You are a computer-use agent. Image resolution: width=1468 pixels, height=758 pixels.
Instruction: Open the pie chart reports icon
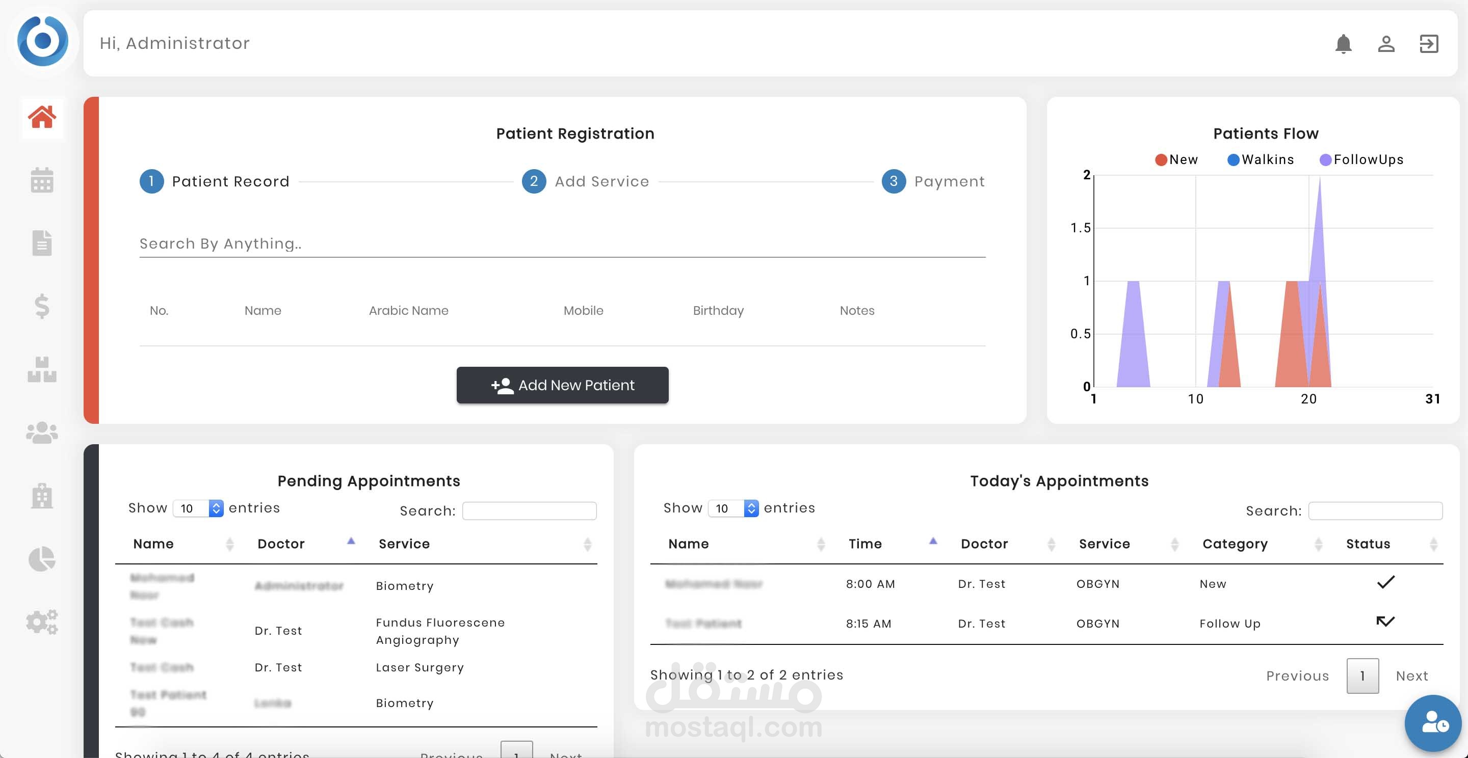tap(42, 559)
